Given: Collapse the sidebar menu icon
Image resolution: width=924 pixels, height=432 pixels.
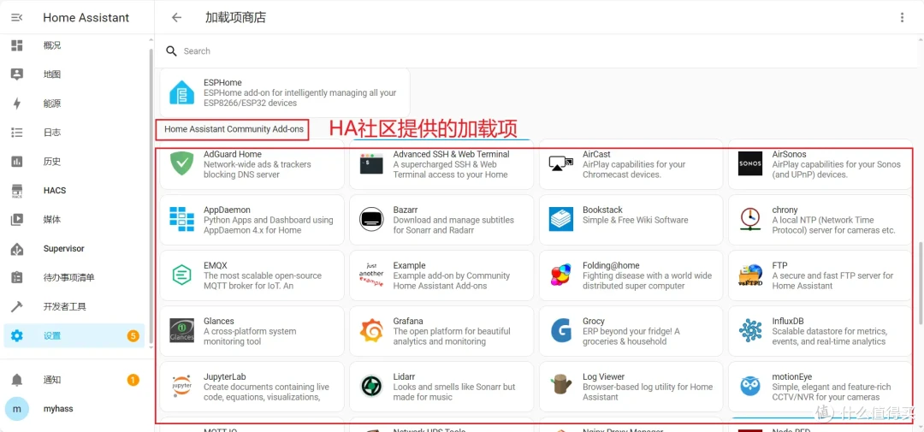Looking at the screenshot, I should [x=17, y=18].
